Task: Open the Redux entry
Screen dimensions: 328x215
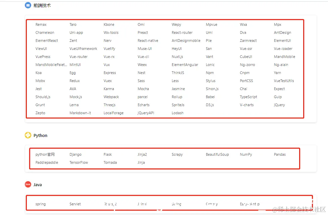Action: click(x=75, y=81)
